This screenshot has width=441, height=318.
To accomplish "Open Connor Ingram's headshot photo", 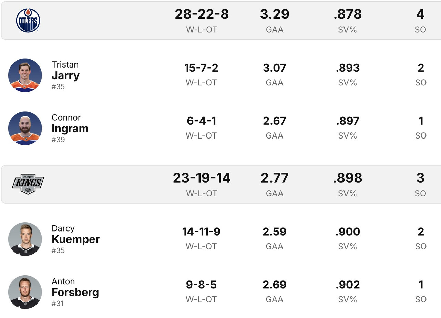I will (25, 128).
